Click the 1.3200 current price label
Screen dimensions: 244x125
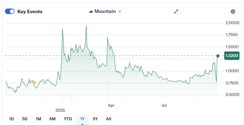232,56
